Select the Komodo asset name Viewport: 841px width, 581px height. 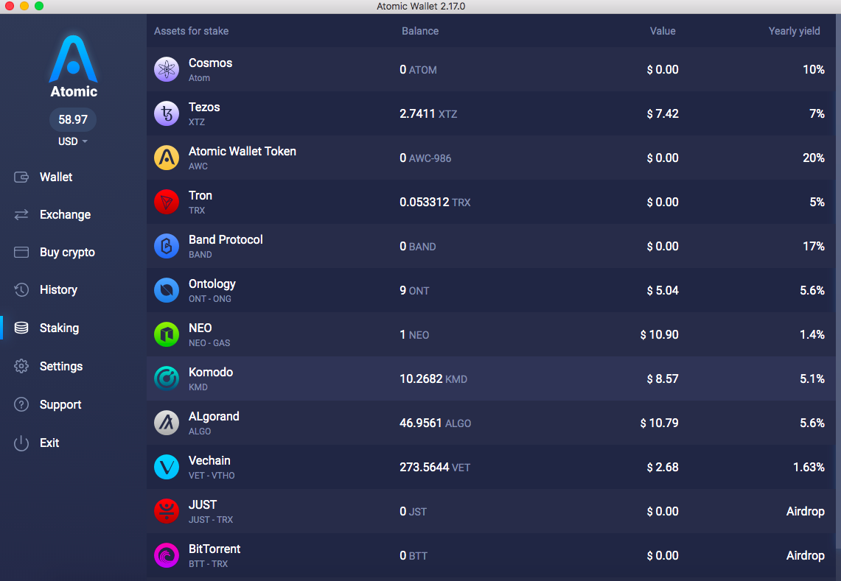(x=211, y=372)
